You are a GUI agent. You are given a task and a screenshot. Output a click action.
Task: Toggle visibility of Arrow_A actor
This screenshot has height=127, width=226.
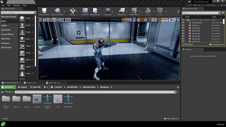184,25
